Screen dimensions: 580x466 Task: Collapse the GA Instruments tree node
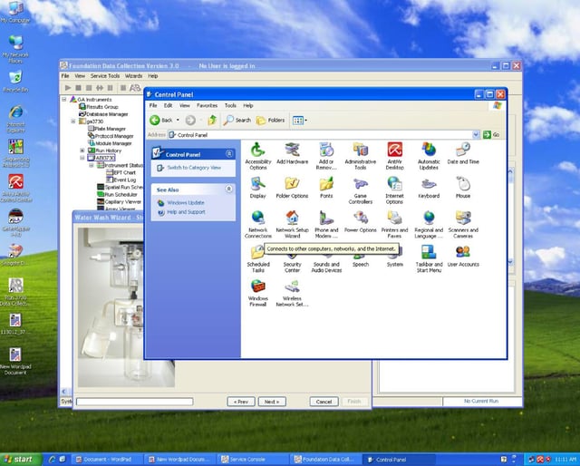click(x=64, y=99)
